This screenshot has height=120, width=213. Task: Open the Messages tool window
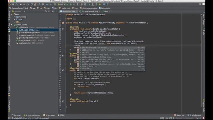[49, 115]
